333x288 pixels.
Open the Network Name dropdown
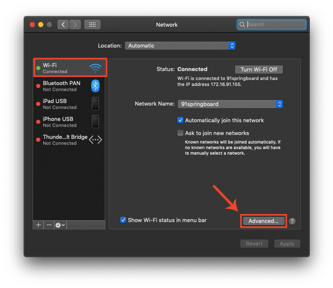(230, 104)
